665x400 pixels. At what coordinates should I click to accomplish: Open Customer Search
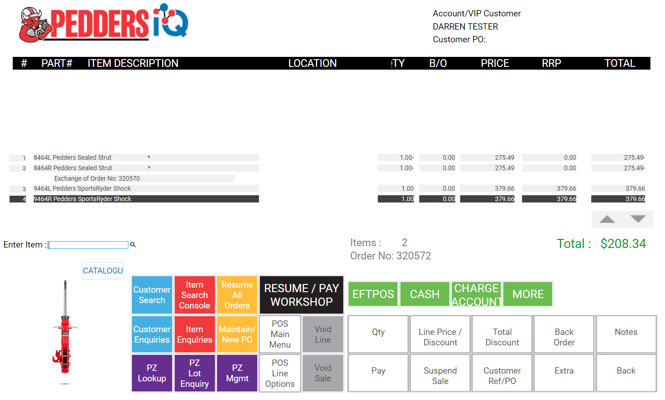pyautogui.click(x=152, y=295)
